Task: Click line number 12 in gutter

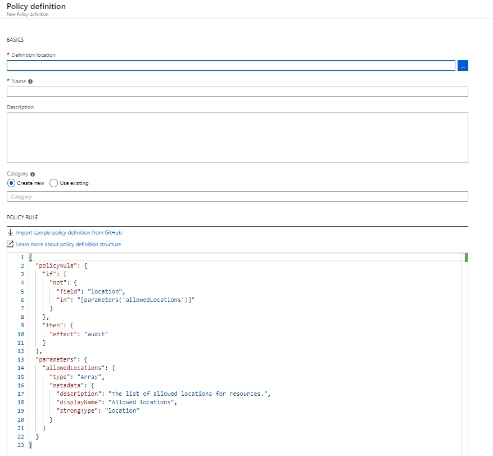Action: pyautogui.click(x=21, y=351)
